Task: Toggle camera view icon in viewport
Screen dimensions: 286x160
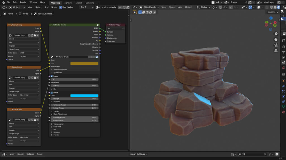Action: [276, 45]
